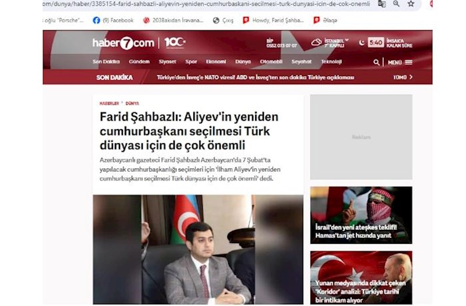The height and width of the screenshot is (306, 466).
Task: Open the İsrail ateşkes teklifi news thumbnail
Action: point(361,215)
